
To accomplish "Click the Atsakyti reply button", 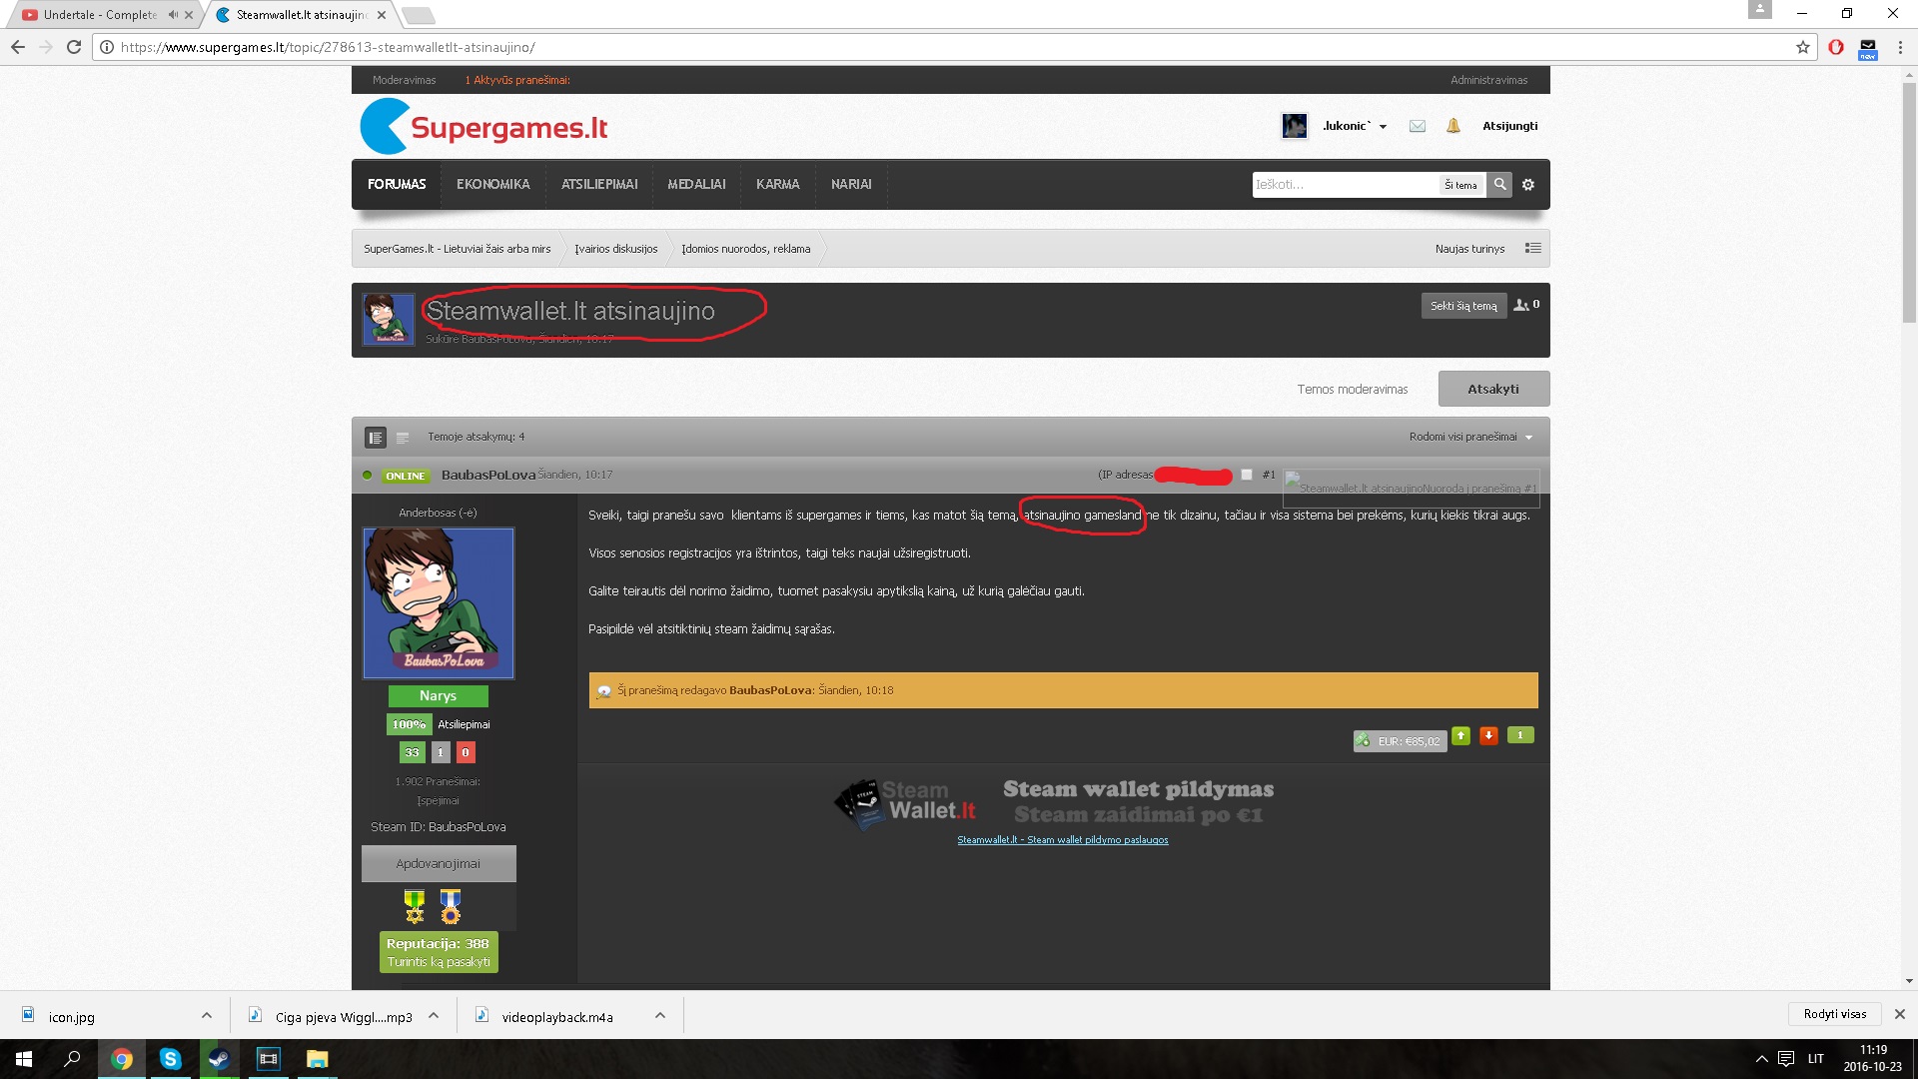I will pyautogui.click(x=1493, y=389).
